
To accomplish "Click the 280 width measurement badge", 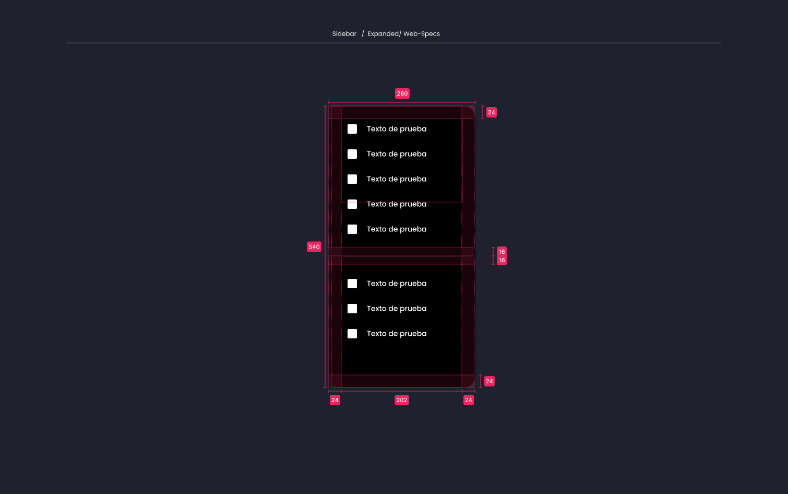I will (402, 94).
